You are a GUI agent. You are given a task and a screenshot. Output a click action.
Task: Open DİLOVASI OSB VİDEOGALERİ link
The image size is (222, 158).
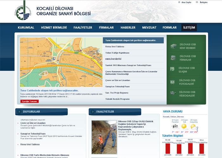pyautogui.click(x=187, y=94)
